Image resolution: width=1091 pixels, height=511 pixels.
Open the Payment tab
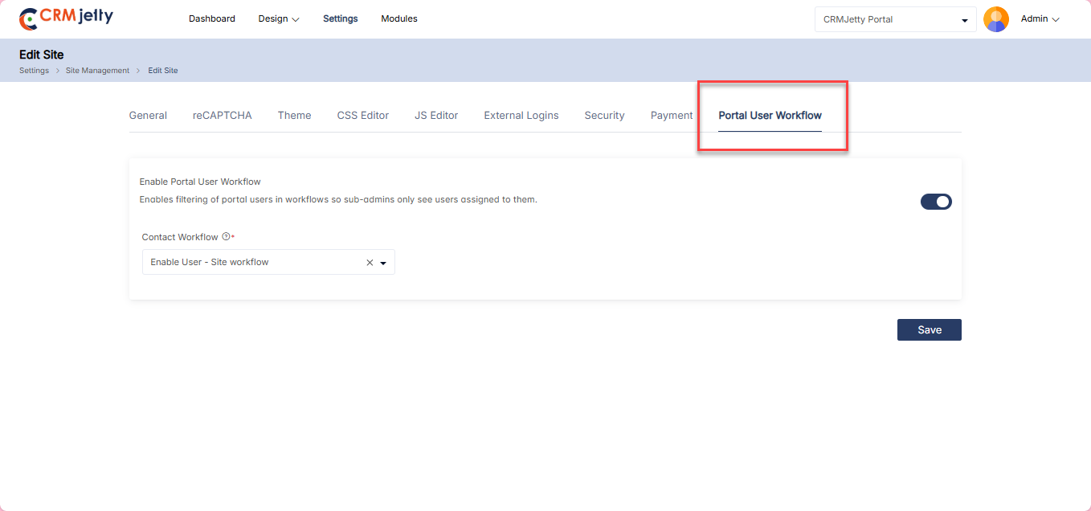coord(672,116)
